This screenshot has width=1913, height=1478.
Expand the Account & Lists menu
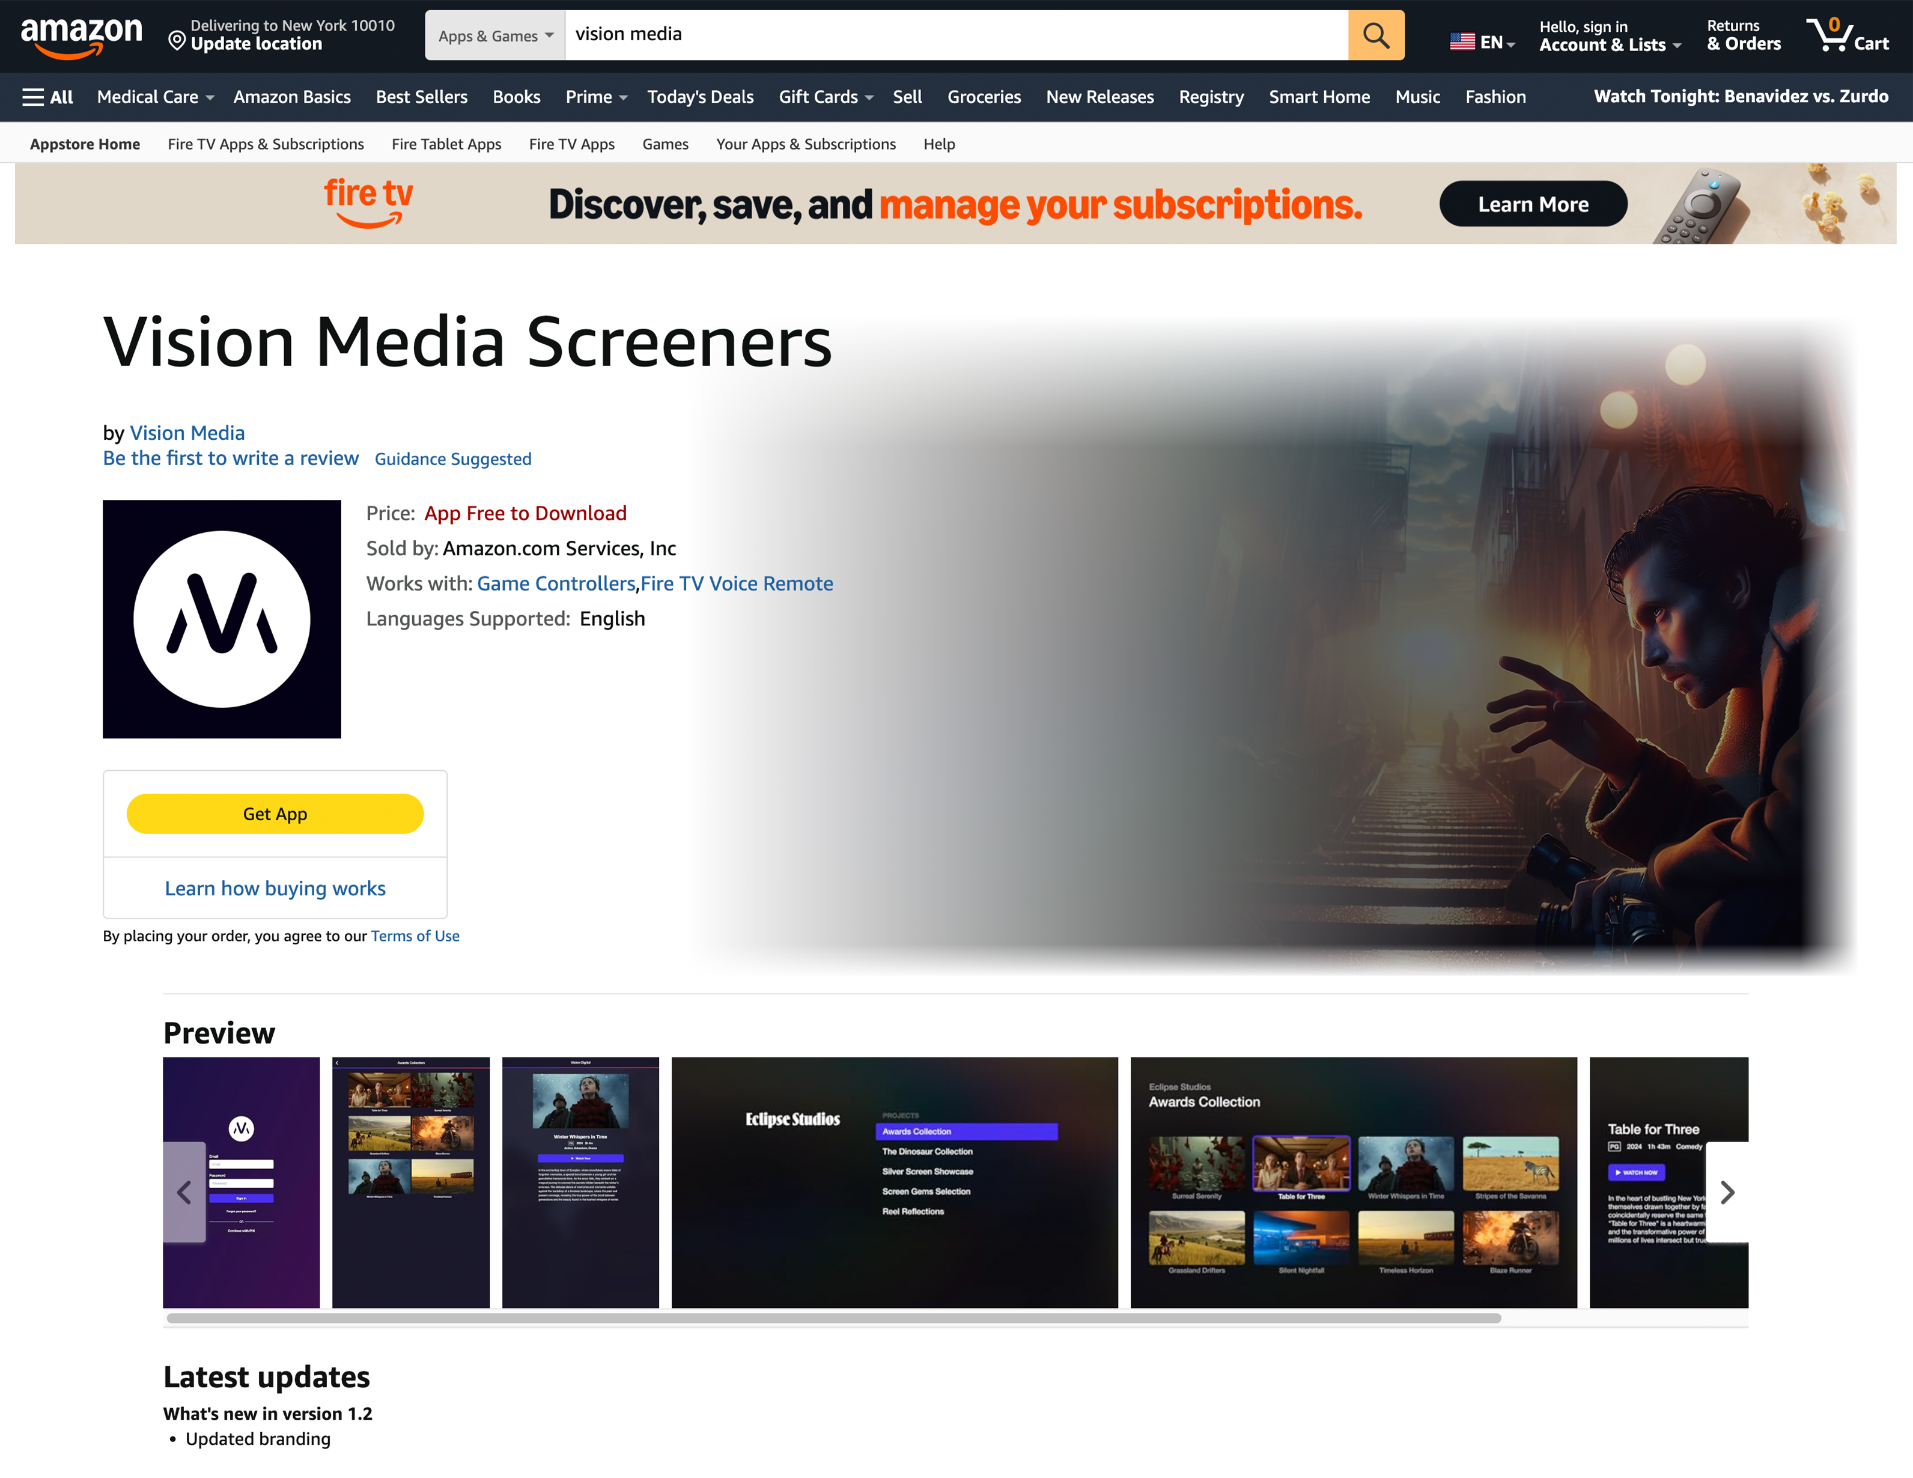click(x=1610, y=36)
